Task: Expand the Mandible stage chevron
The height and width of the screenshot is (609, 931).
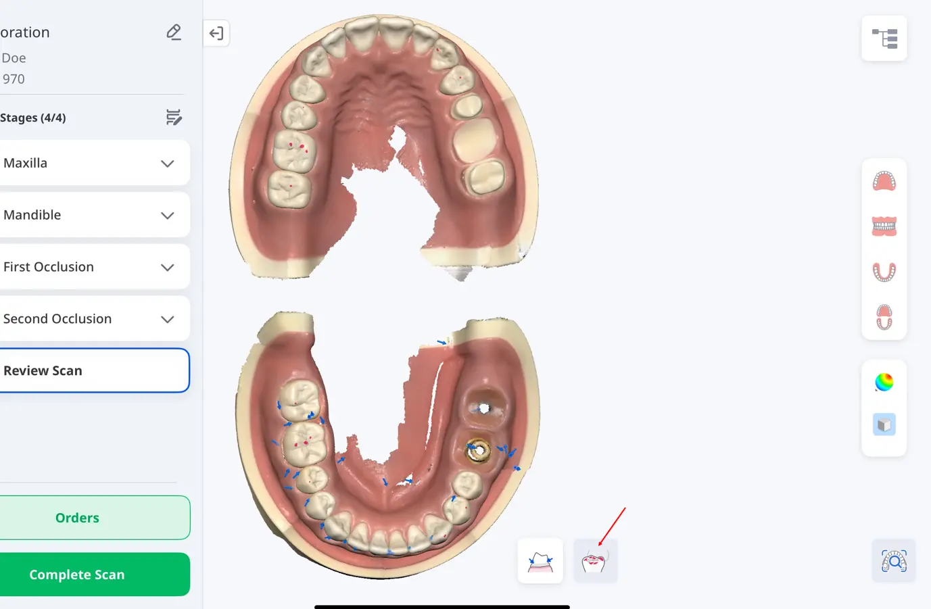Action: coord(168,216)
